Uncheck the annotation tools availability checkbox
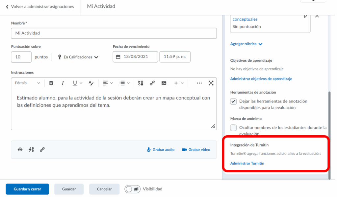Viewport: 337px width, 197px height. click(x=233, y=101)
